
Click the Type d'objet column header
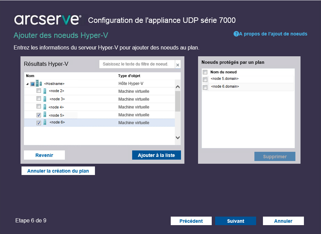point(129,76)
